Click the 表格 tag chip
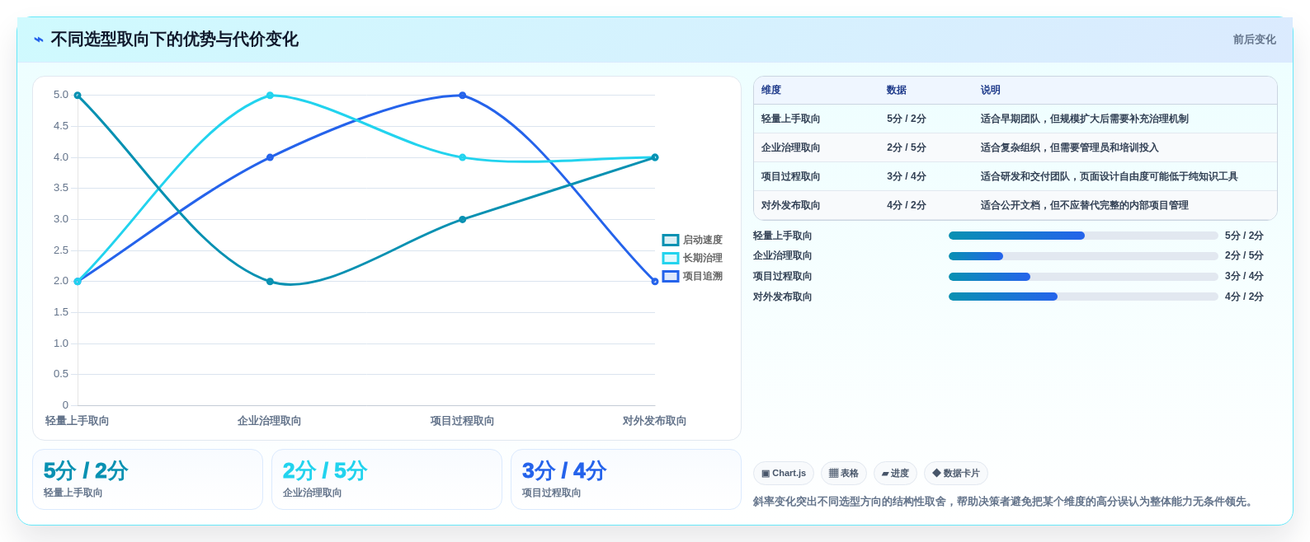 (844, 474)
